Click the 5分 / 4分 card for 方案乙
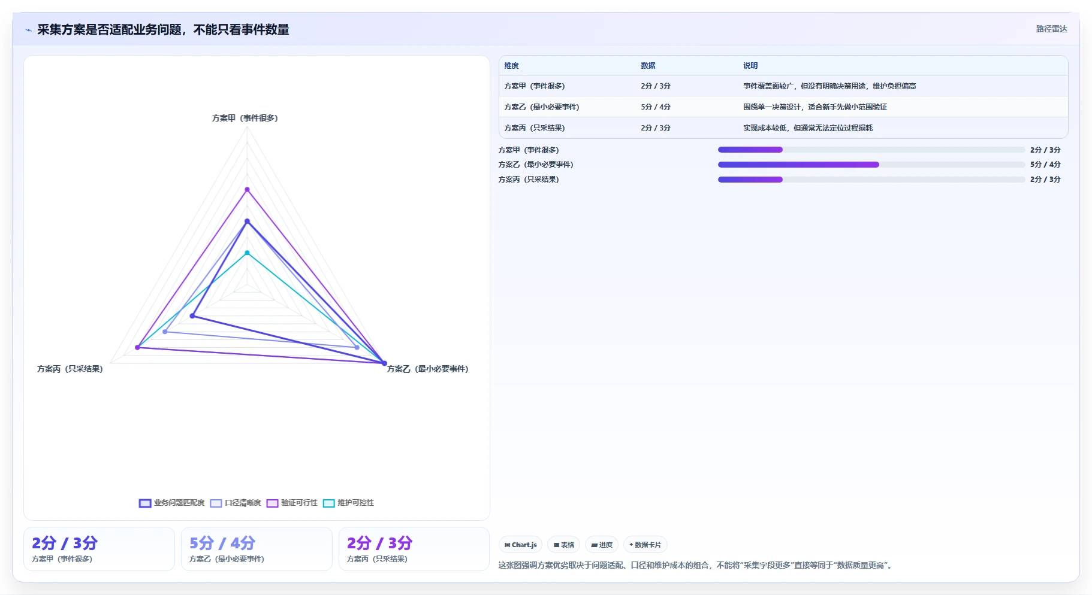Viewport: 1092px width, 595px height. [x=257, y=549]
